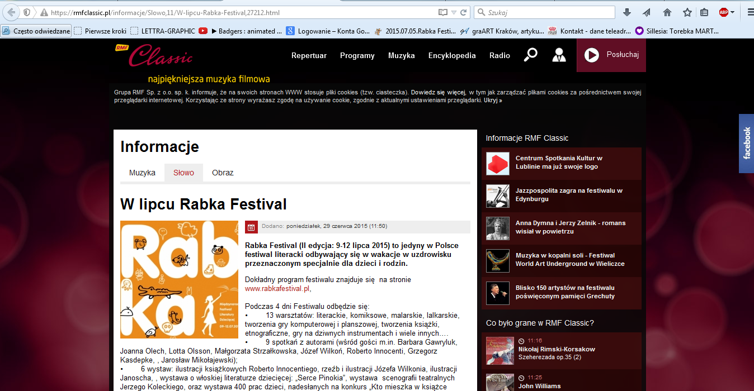Select the Słowo tab

pyautogui.click(x=183, y=173)
